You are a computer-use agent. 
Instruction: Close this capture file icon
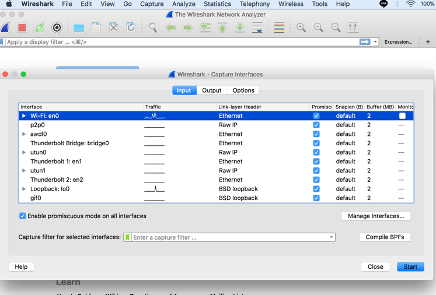113,28
